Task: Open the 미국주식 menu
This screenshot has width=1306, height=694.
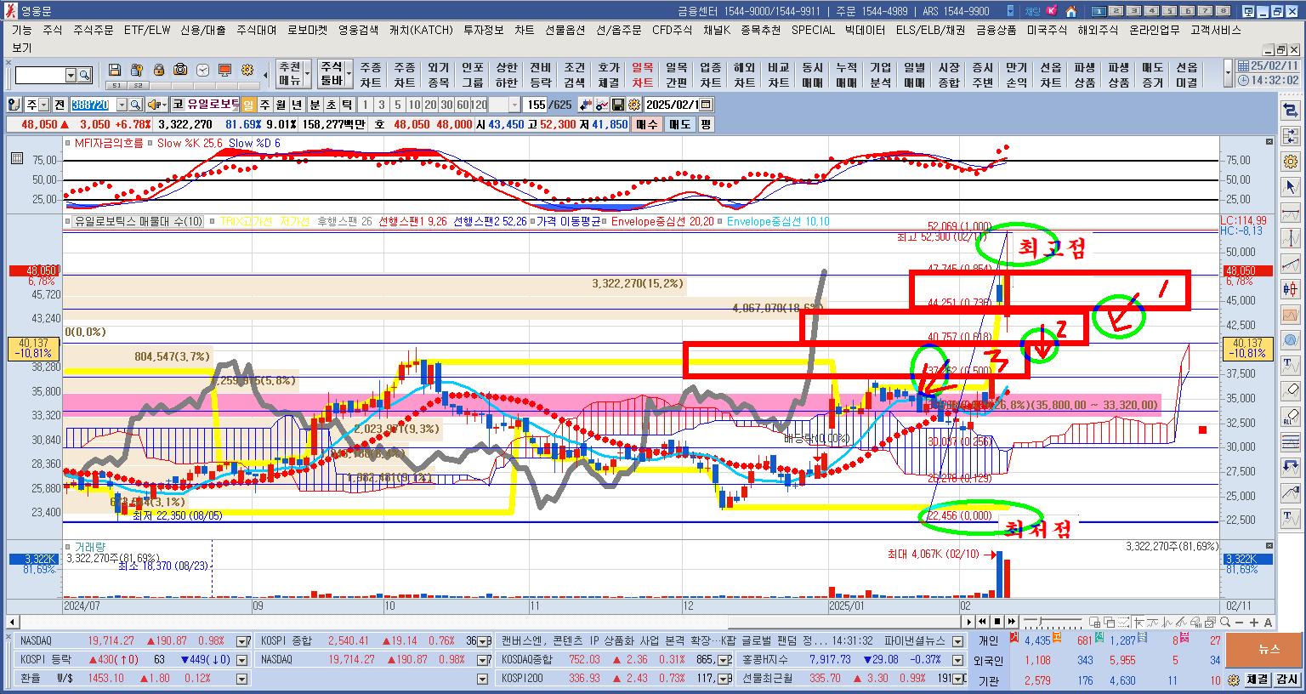Action: tap(1047, 30)
